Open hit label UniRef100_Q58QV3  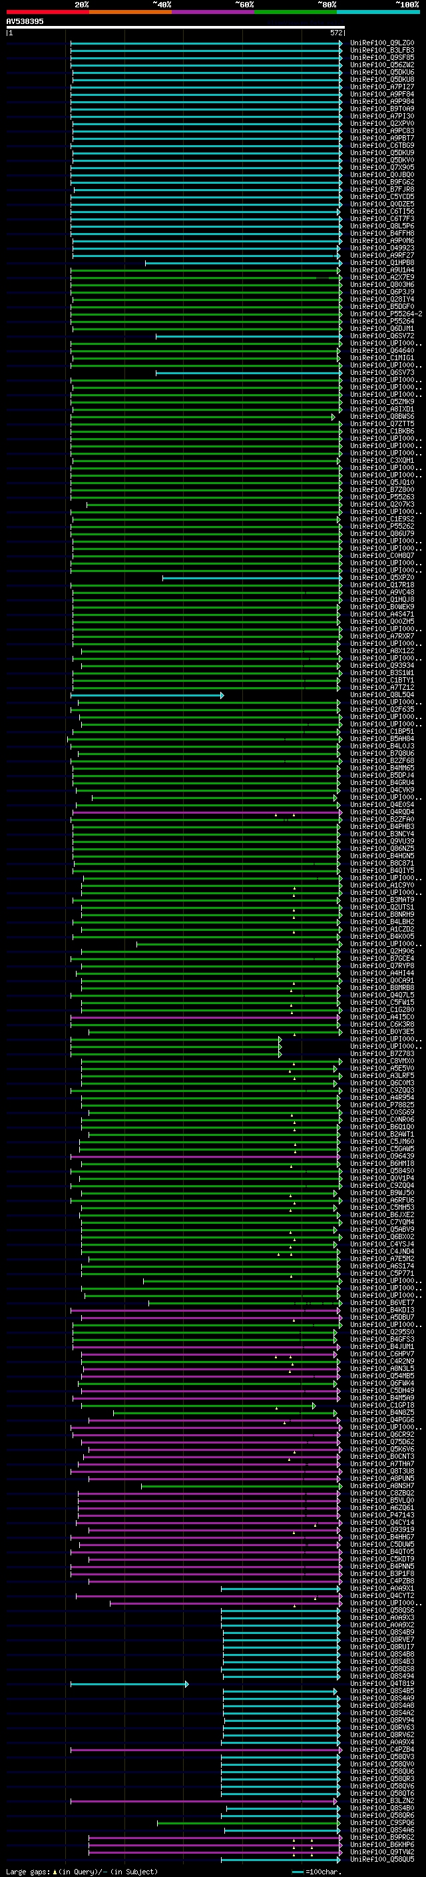(x=381, y=1756)
